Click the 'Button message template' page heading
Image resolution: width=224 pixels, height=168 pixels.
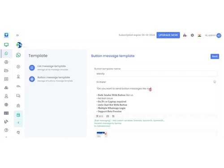click(113, 56)
